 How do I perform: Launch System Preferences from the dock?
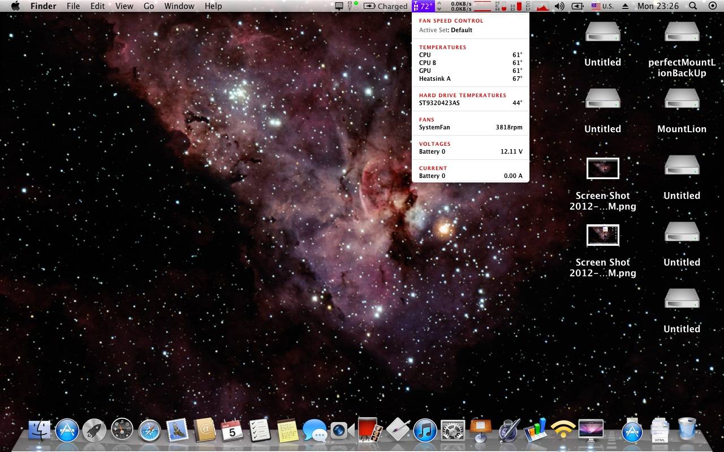(453, 431)
